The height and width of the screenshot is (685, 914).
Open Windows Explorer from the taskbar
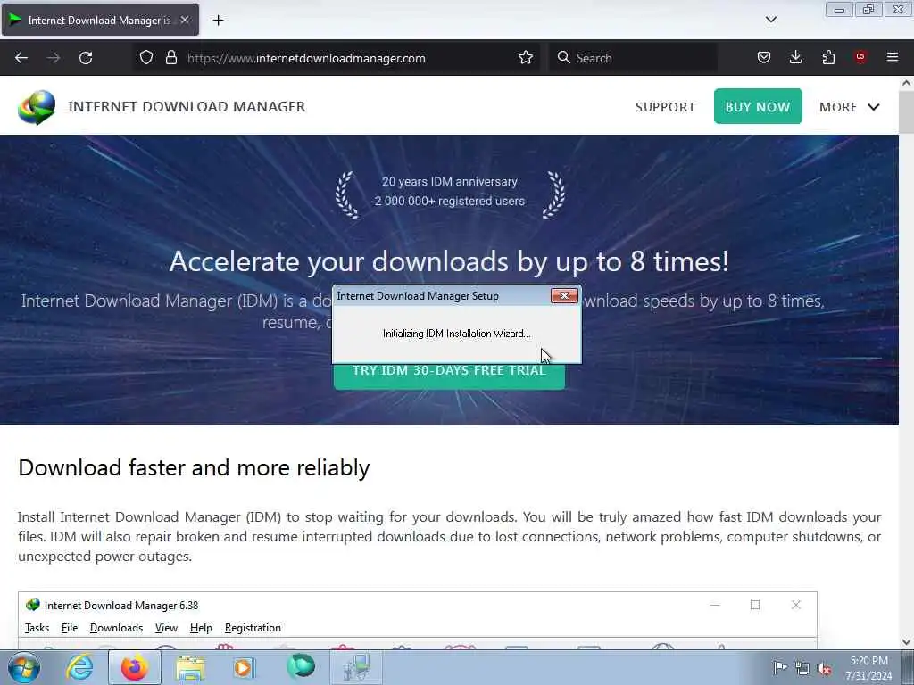tap(190, 667)
